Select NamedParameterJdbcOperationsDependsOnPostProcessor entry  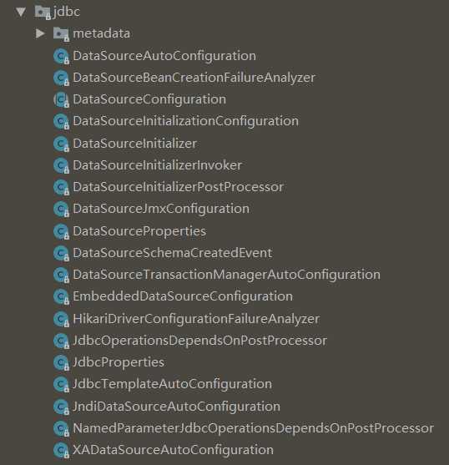(254, 428)
